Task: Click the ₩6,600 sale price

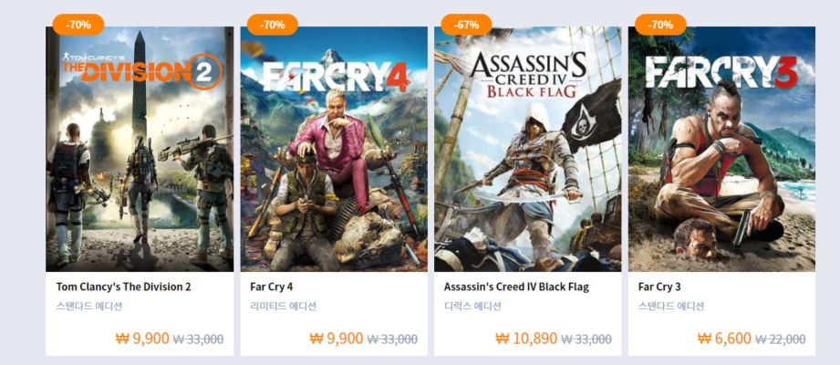Action: click(x=724, y=339)
